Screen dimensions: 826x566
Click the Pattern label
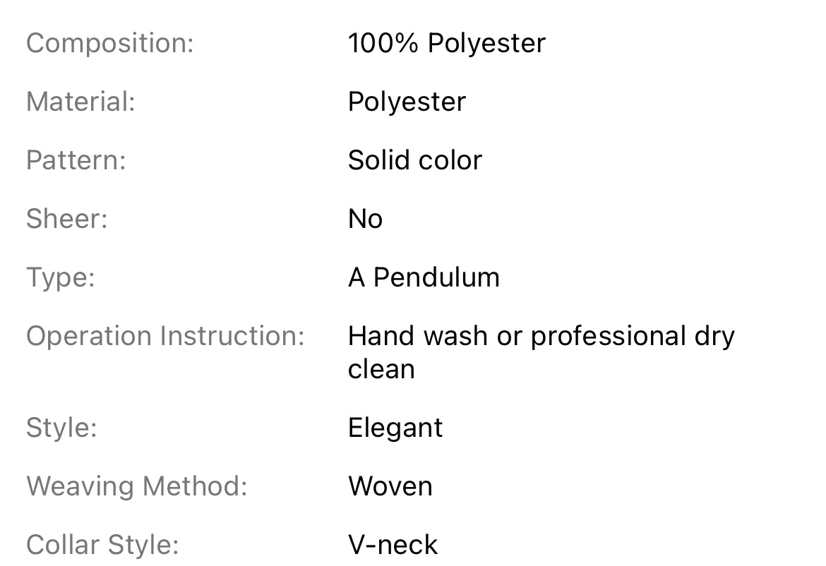(76, 161)
